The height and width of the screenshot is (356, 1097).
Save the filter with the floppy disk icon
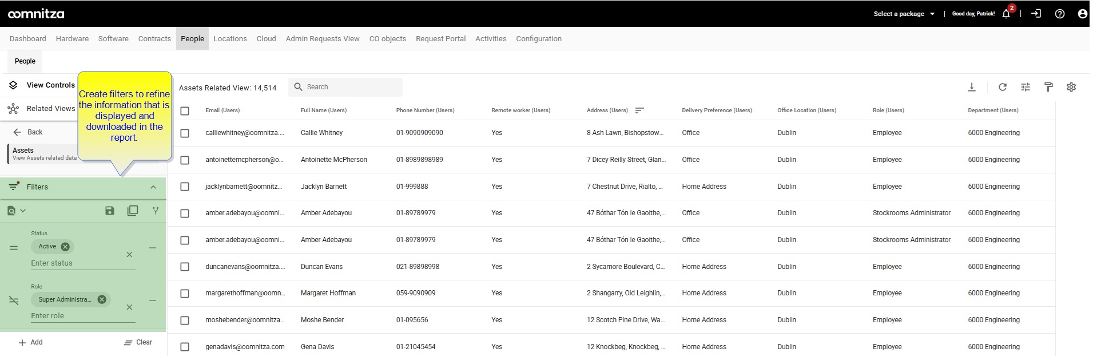110,211
